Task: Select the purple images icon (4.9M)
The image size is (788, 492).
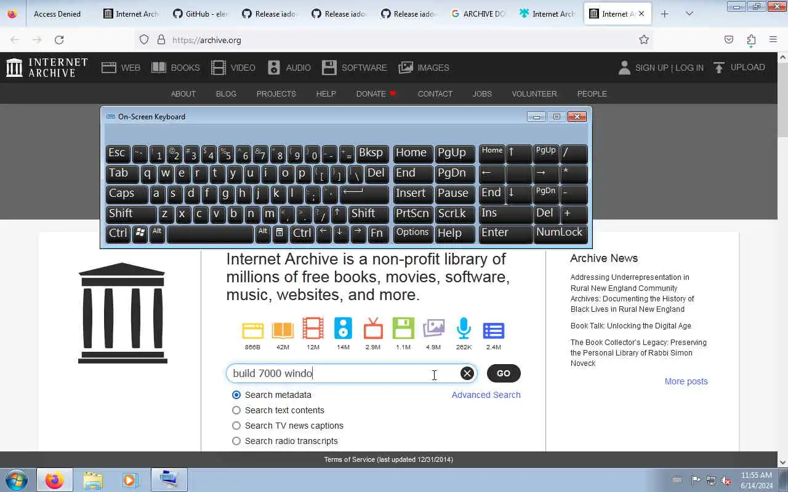Action: click(x=433, y=328)
